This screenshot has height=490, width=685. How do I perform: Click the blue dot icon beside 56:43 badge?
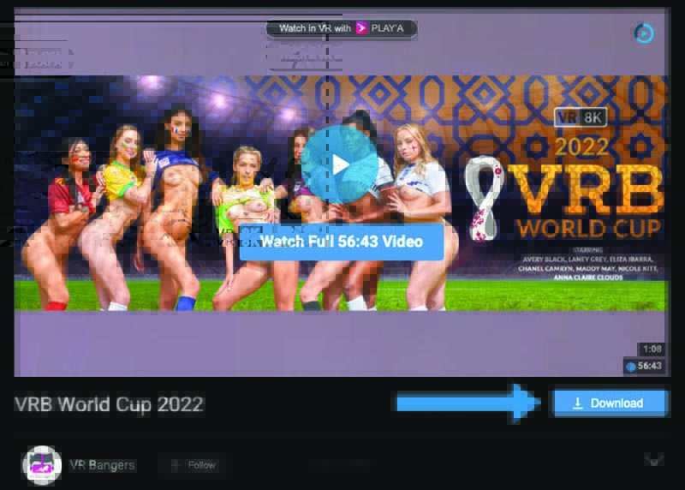click(631, 367)
